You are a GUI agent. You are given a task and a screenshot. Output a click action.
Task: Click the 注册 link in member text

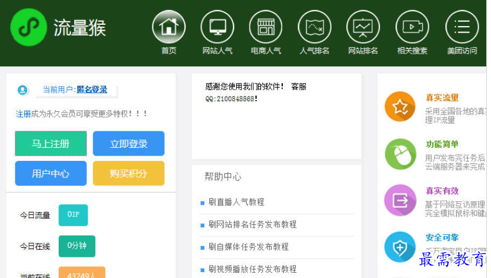pos(23,114)
